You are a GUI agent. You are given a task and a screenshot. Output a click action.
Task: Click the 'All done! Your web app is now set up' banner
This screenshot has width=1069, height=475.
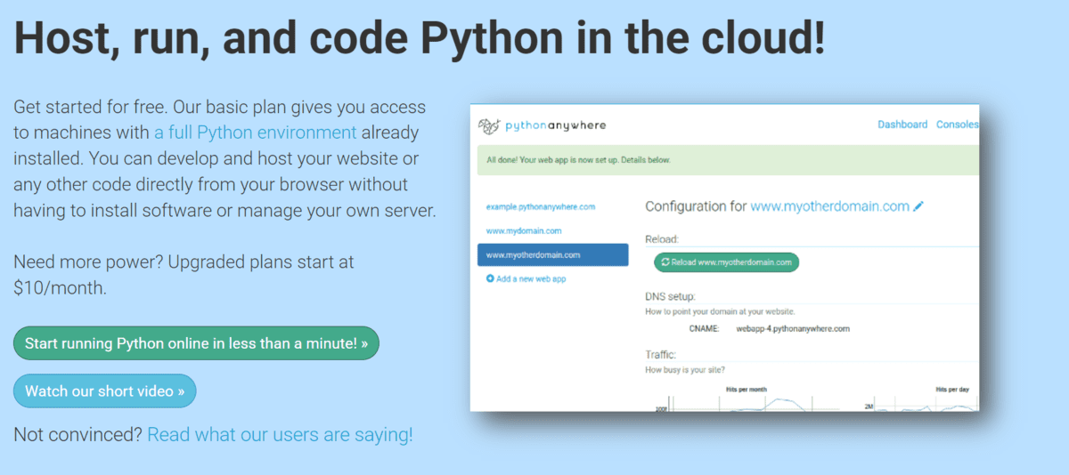pos(728,160)
